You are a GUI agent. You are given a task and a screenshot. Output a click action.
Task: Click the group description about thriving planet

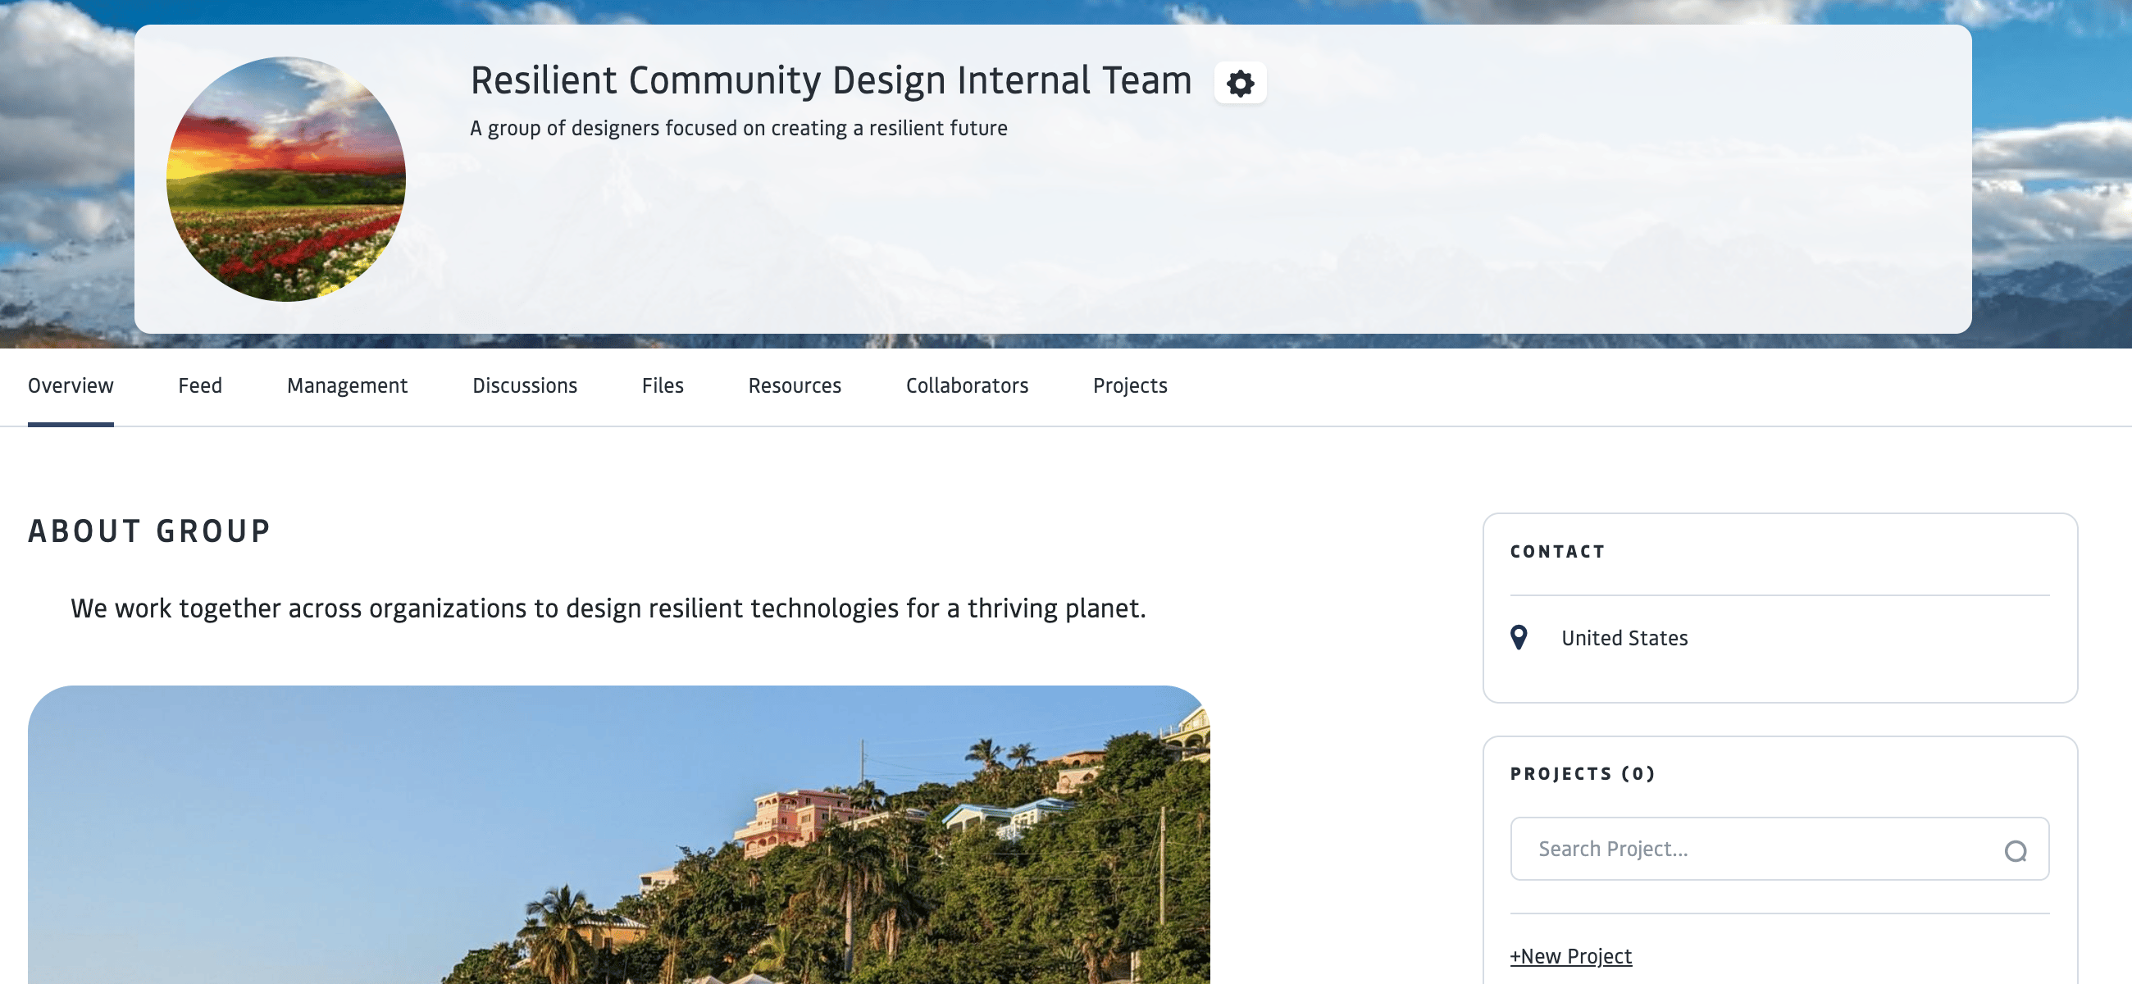[608, 608]
